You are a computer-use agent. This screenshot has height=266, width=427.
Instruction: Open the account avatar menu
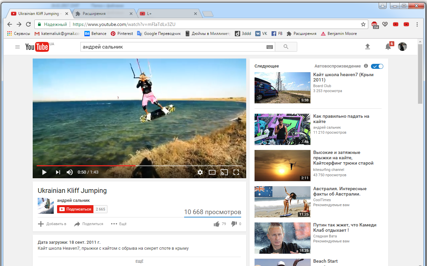[403, 47]
